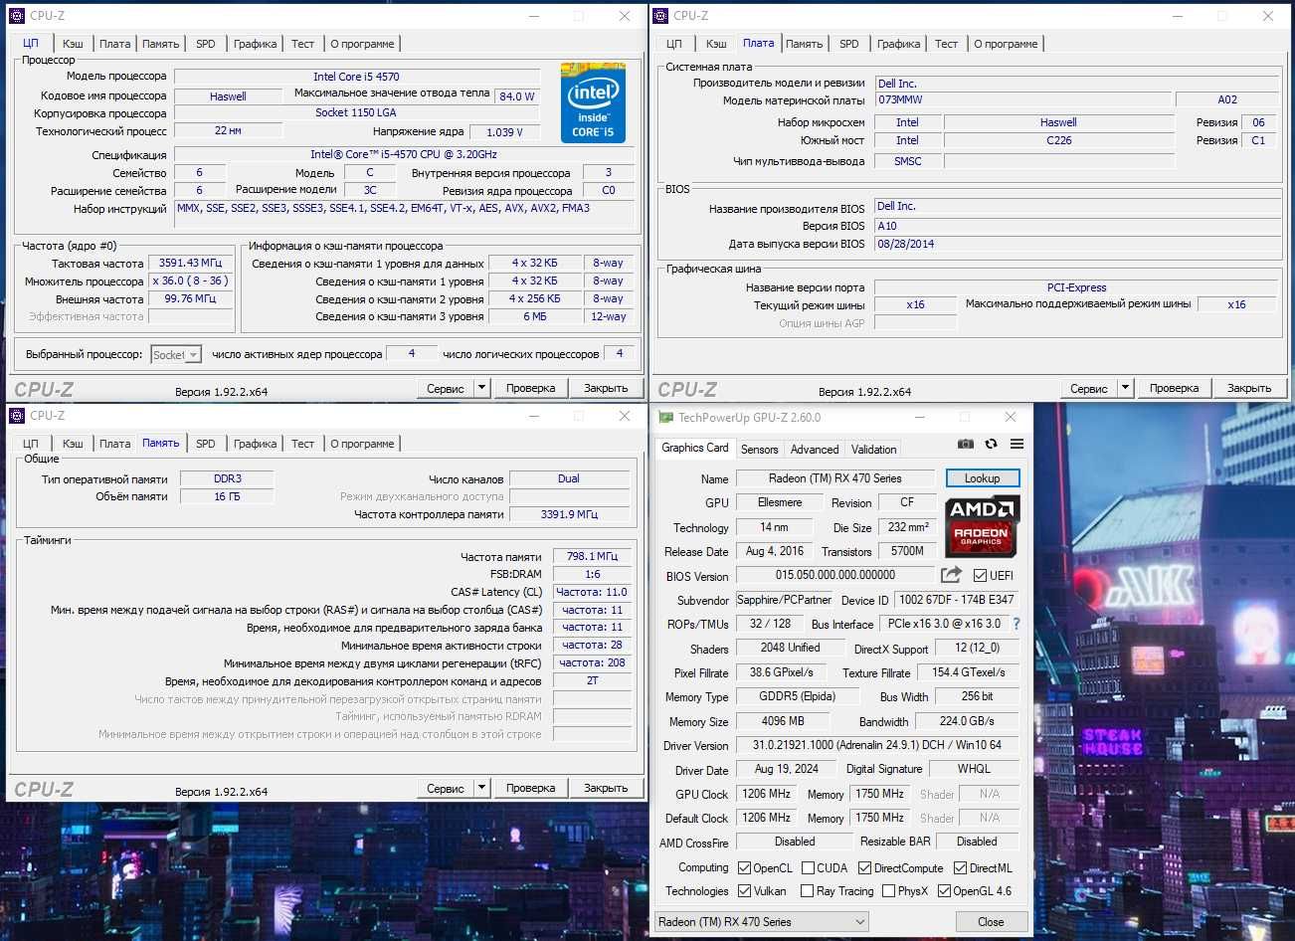Click the bottom-left CPU-Z memory window title icon
Screen dimensions: 1295x941
point(17,415)
